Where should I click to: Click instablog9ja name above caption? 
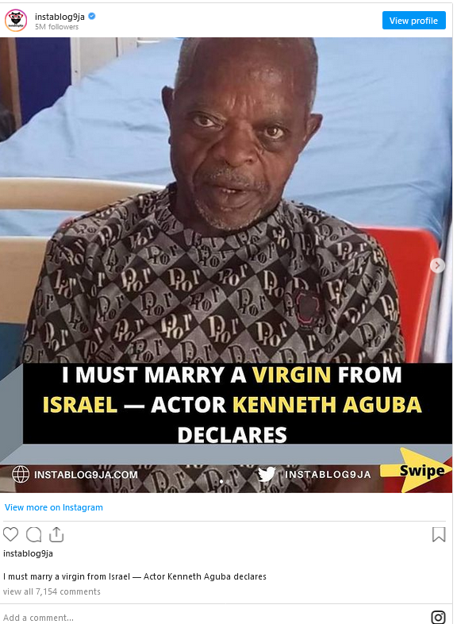click(x=28, y=553)
